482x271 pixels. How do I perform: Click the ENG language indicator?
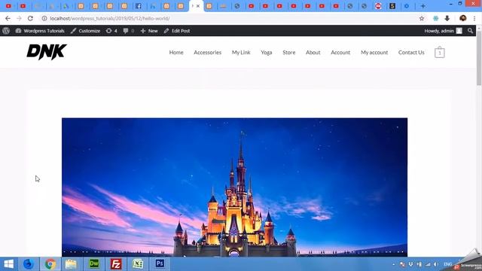(447, 264)
